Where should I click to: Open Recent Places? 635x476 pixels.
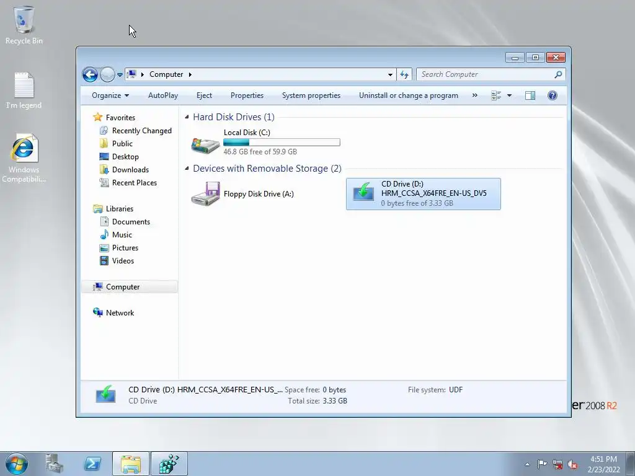[135, 183]
